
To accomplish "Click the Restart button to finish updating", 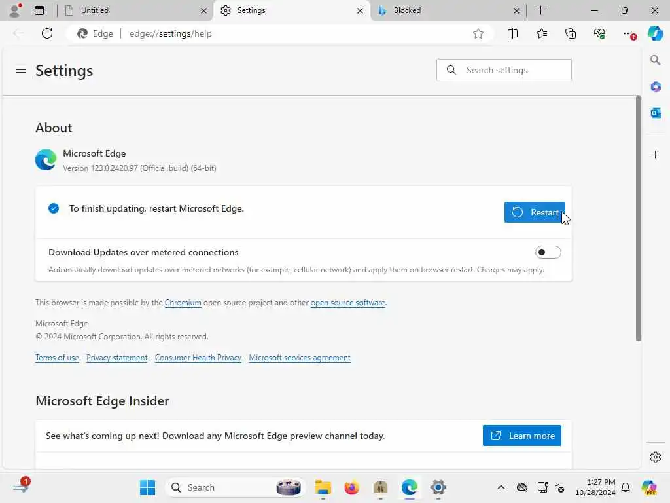I will tap(535, 212).
